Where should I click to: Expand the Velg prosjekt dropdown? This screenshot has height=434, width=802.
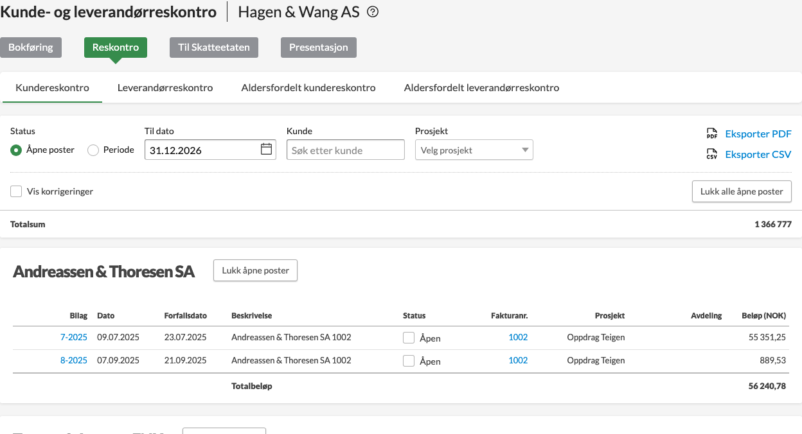474,150
